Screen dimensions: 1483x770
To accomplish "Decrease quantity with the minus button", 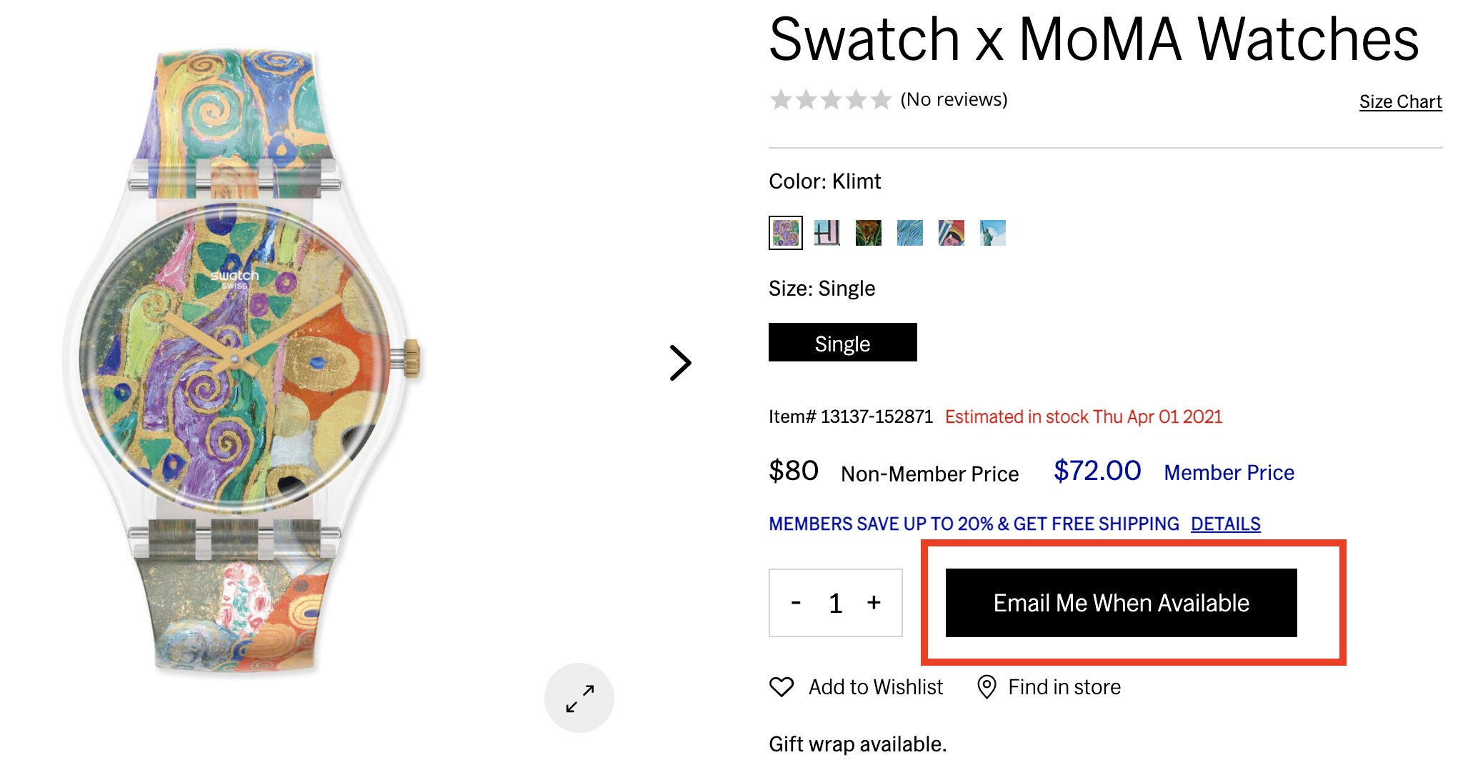I will click(x=796, y=603).
